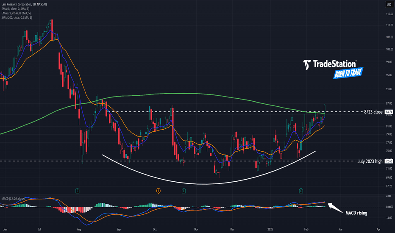Open the USD currency selector
This screenshot has width=395, height=233.
tap(389, 5)
